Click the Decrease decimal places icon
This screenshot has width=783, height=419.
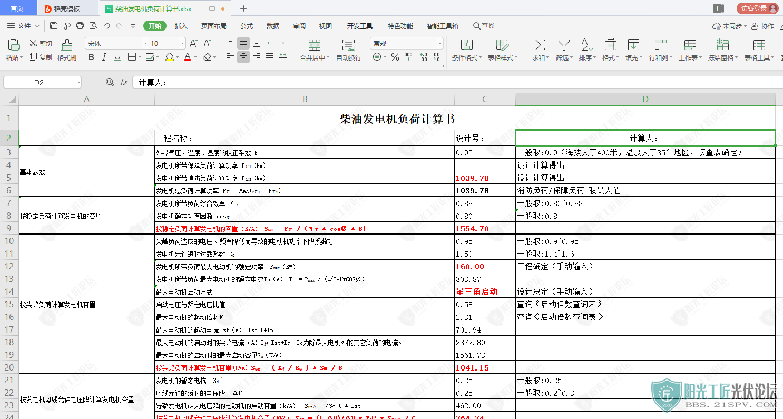(x=437, y=57)
